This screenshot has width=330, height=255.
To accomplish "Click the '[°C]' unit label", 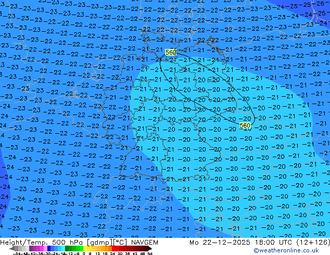I will click(120, 243).
